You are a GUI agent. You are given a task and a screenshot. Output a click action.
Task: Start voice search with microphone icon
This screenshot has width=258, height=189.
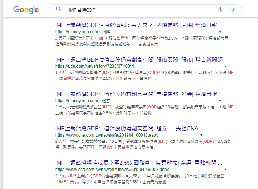pyautogui.click(x=220, y=10)
